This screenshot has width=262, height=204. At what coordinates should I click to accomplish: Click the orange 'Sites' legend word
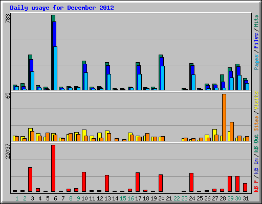[x=256, y=123]
